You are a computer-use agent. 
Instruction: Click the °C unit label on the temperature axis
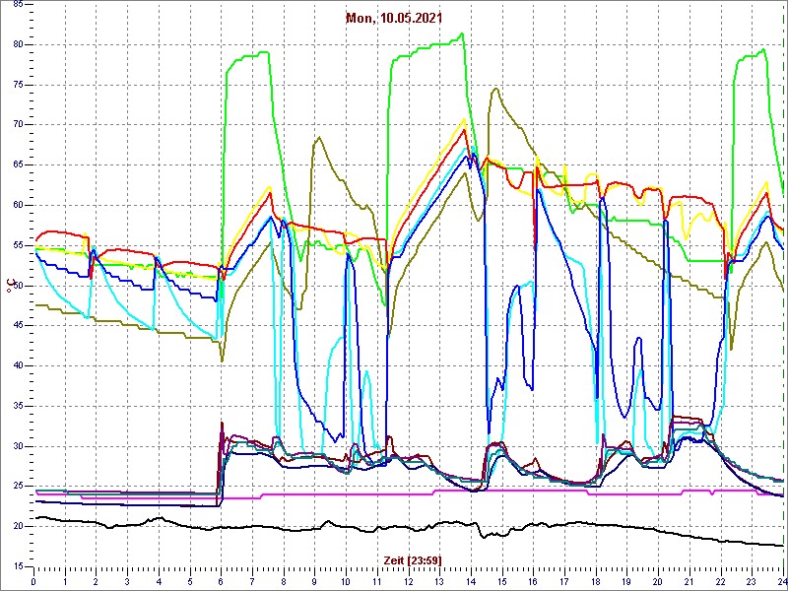(9, 286)
